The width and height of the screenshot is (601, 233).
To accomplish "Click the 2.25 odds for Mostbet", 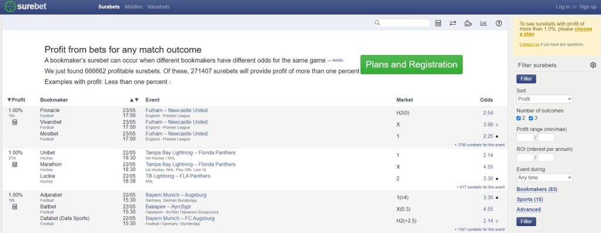I will pos(488,136).
